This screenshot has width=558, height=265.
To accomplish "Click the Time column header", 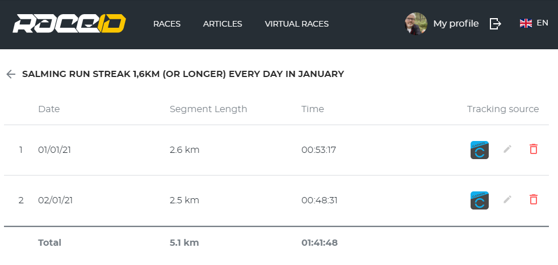I will [x=312, y=109].
